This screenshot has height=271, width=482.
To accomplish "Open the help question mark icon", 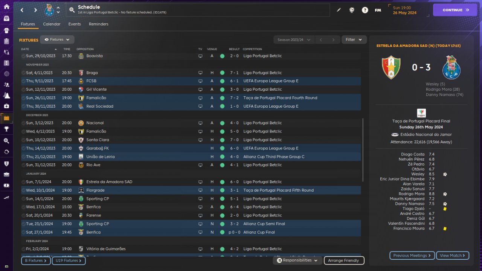I will (365, 10).
